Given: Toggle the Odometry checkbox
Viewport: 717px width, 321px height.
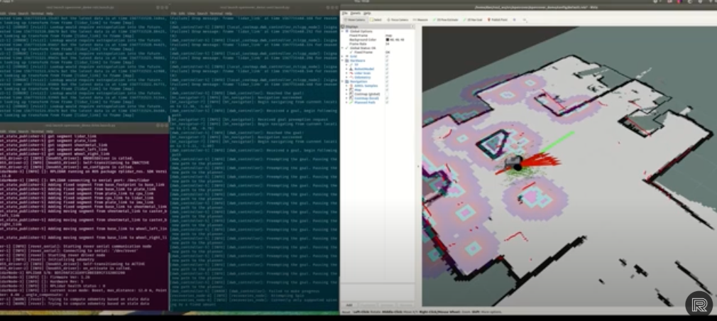Looking at the screenshot, I should point(387,77).
